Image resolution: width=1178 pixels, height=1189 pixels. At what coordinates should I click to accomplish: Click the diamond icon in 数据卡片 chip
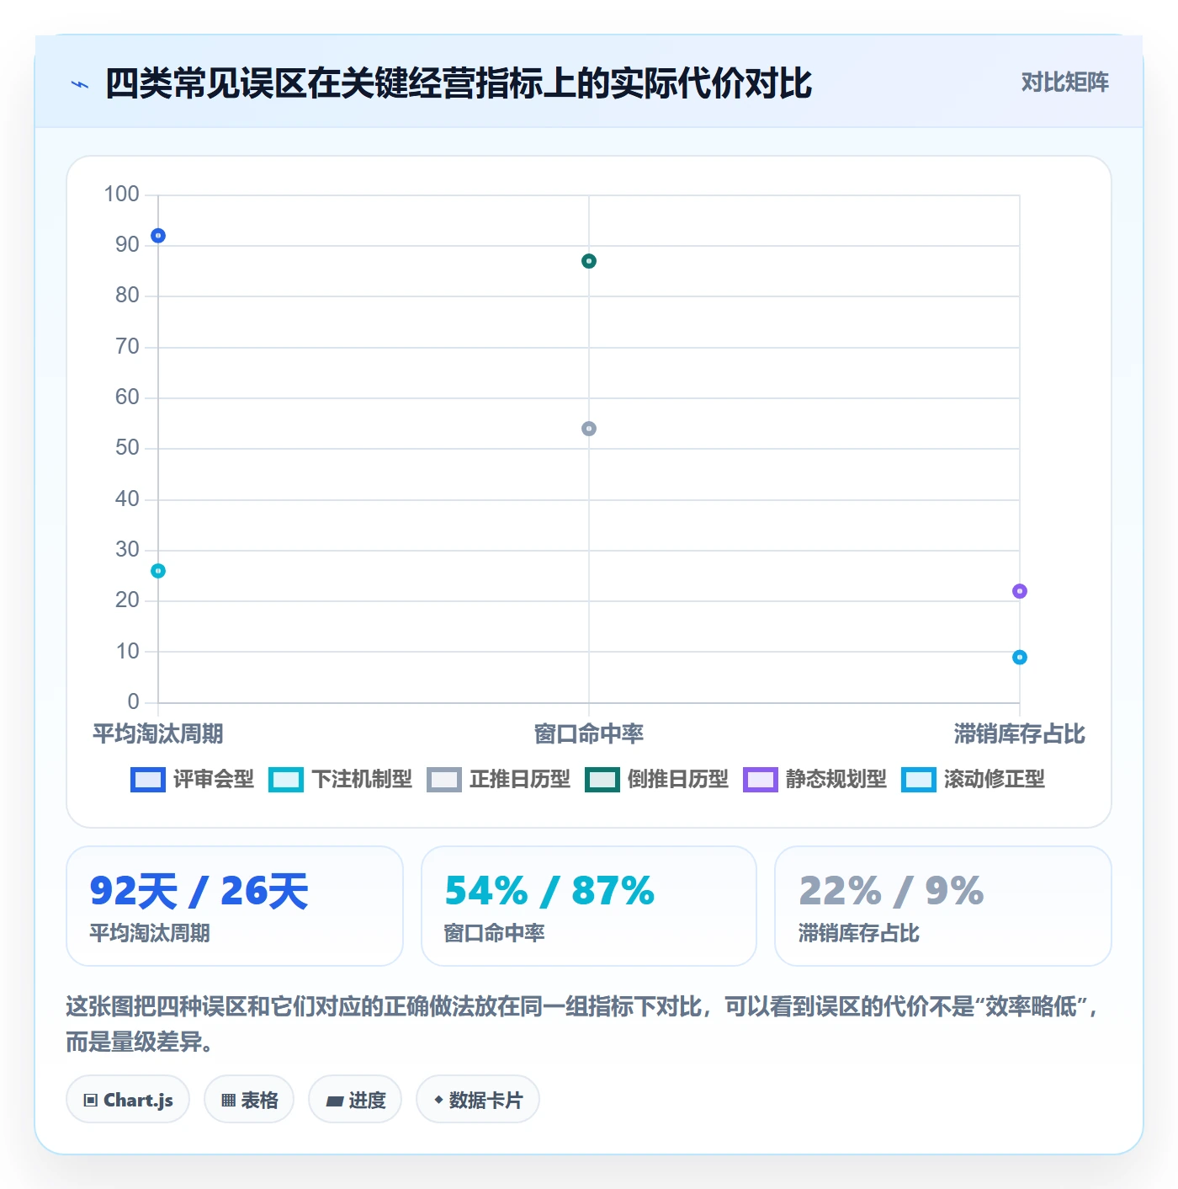point(438,1100)
